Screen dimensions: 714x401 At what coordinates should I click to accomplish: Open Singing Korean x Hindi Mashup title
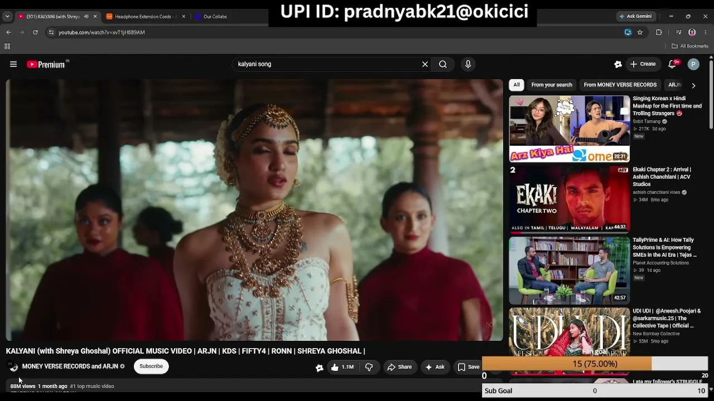point(667,106)
